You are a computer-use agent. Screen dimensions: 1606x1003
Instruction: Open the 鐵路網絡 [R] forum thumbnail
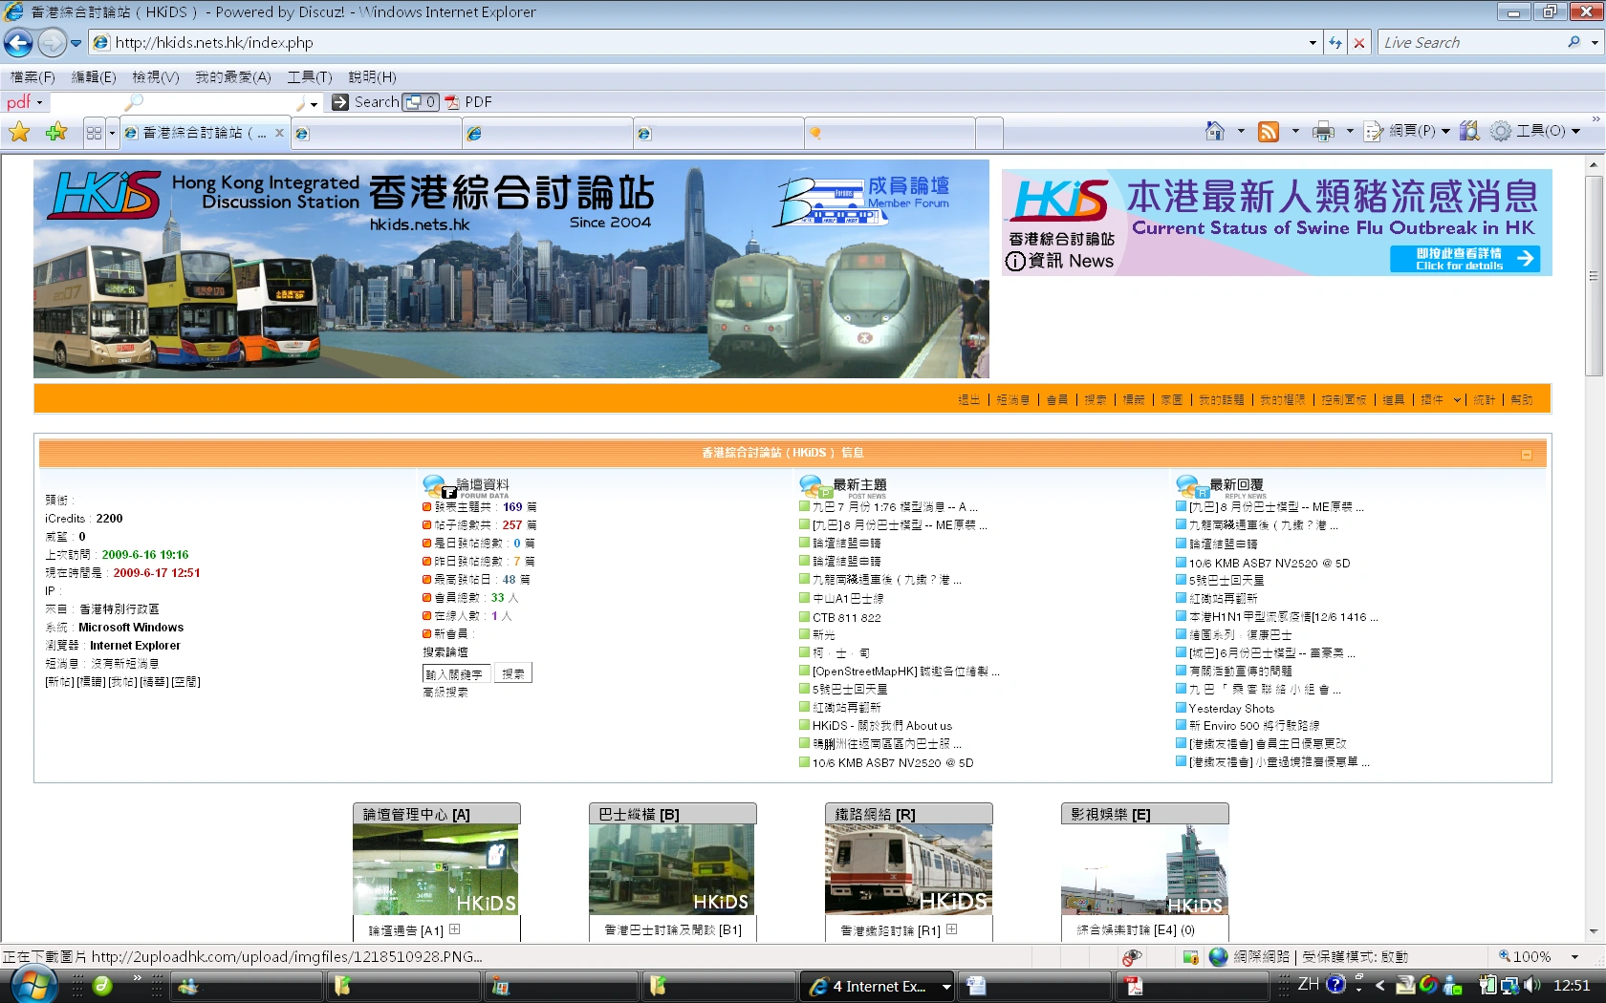[x=908, y=869]
